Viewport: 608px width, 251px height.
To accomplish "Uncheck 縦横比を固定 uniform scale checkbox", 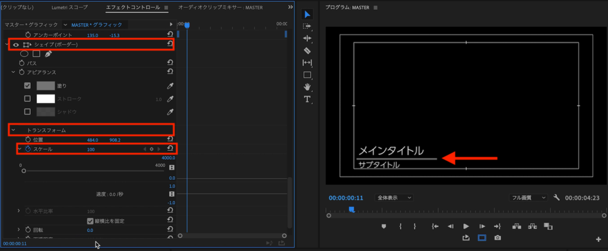I will [90, 221].
